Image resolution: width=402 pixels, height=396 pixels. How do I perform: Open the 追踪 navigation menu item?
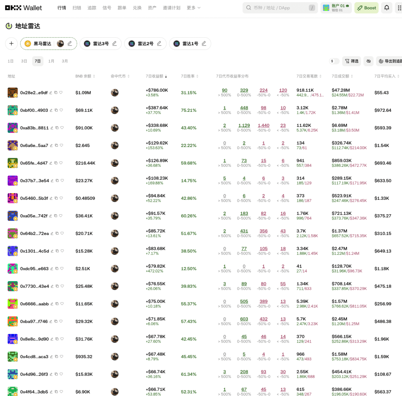tap(92, 8)
